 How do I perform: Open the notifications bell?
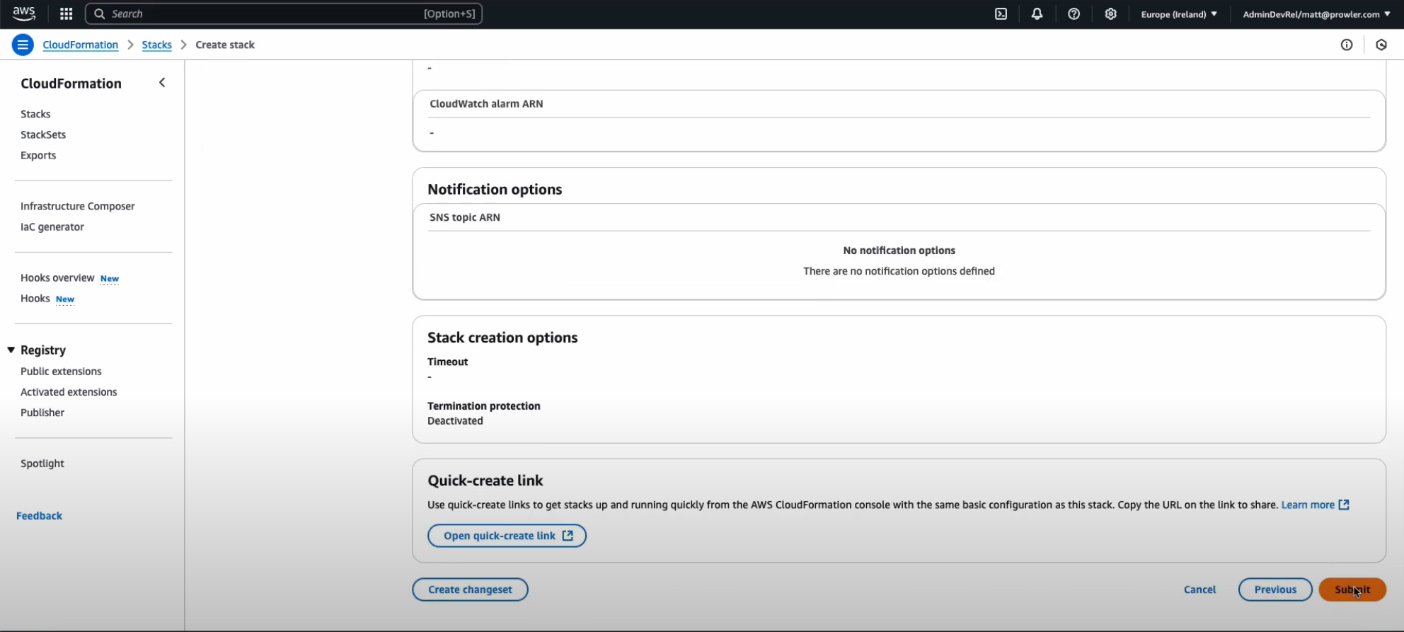click(1037, 13)
